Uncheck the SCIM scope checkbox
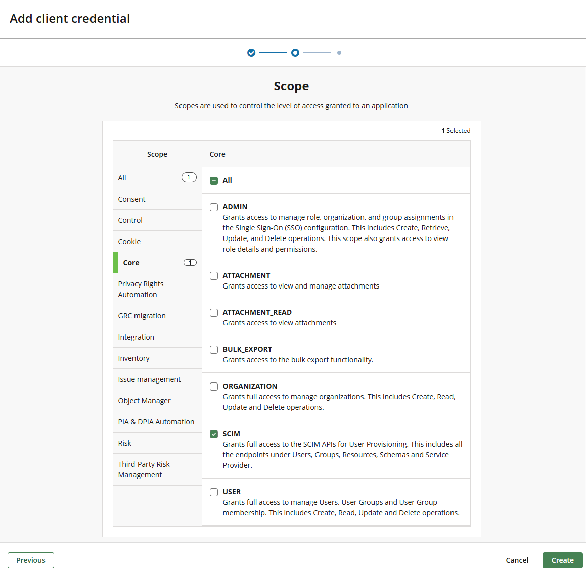Screen dimensions: 586x574 (214, 434)
